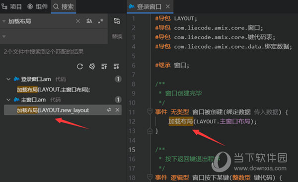Viewport: 298px width, 182px height.
Task: Click the comment 按下返回键退出程序
Action: [x=193, y=159]
